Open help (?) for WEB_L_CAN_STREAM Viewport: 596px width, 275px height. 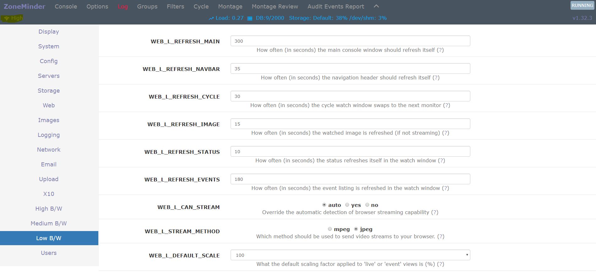click(x=435, y=213)
